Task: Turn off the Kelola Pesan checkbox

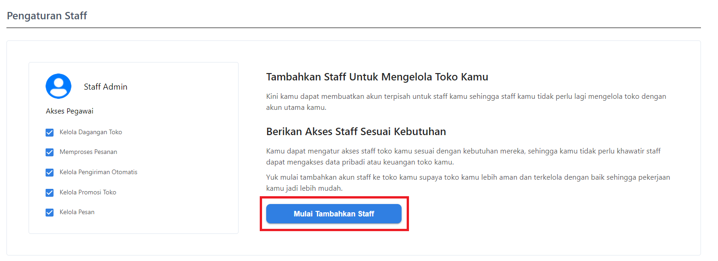Action: (50, 212)
